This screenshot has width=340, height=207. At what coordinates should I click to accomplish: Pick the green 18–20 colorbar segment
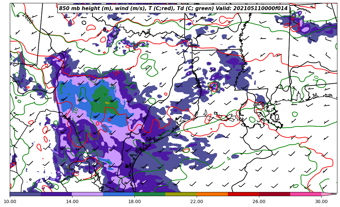pyautogui.click(x=150, y=194)
